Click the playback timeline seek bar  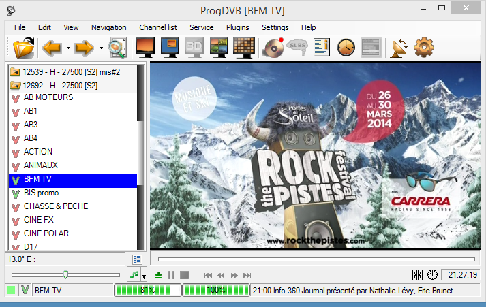(316, 259)
